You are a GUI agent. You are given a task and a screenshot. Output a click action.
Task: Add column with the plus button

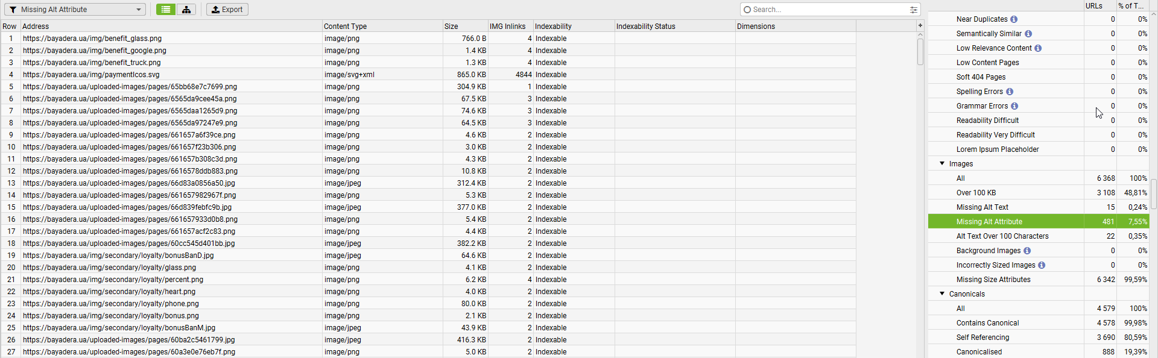920,25
